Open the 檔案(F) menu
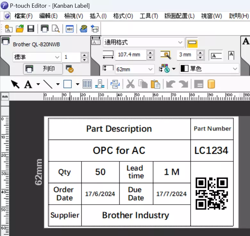The width and height of the screenshot is (250, 236). click(23, 16)
